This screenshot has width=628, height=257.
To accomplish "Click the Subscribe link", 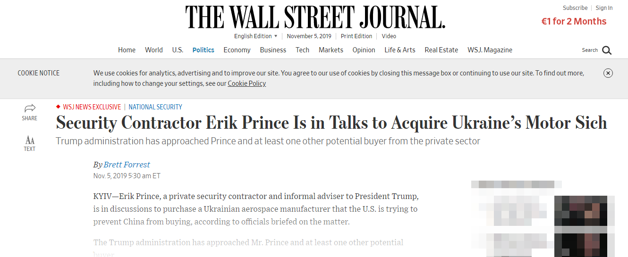I will click(575, 8).
